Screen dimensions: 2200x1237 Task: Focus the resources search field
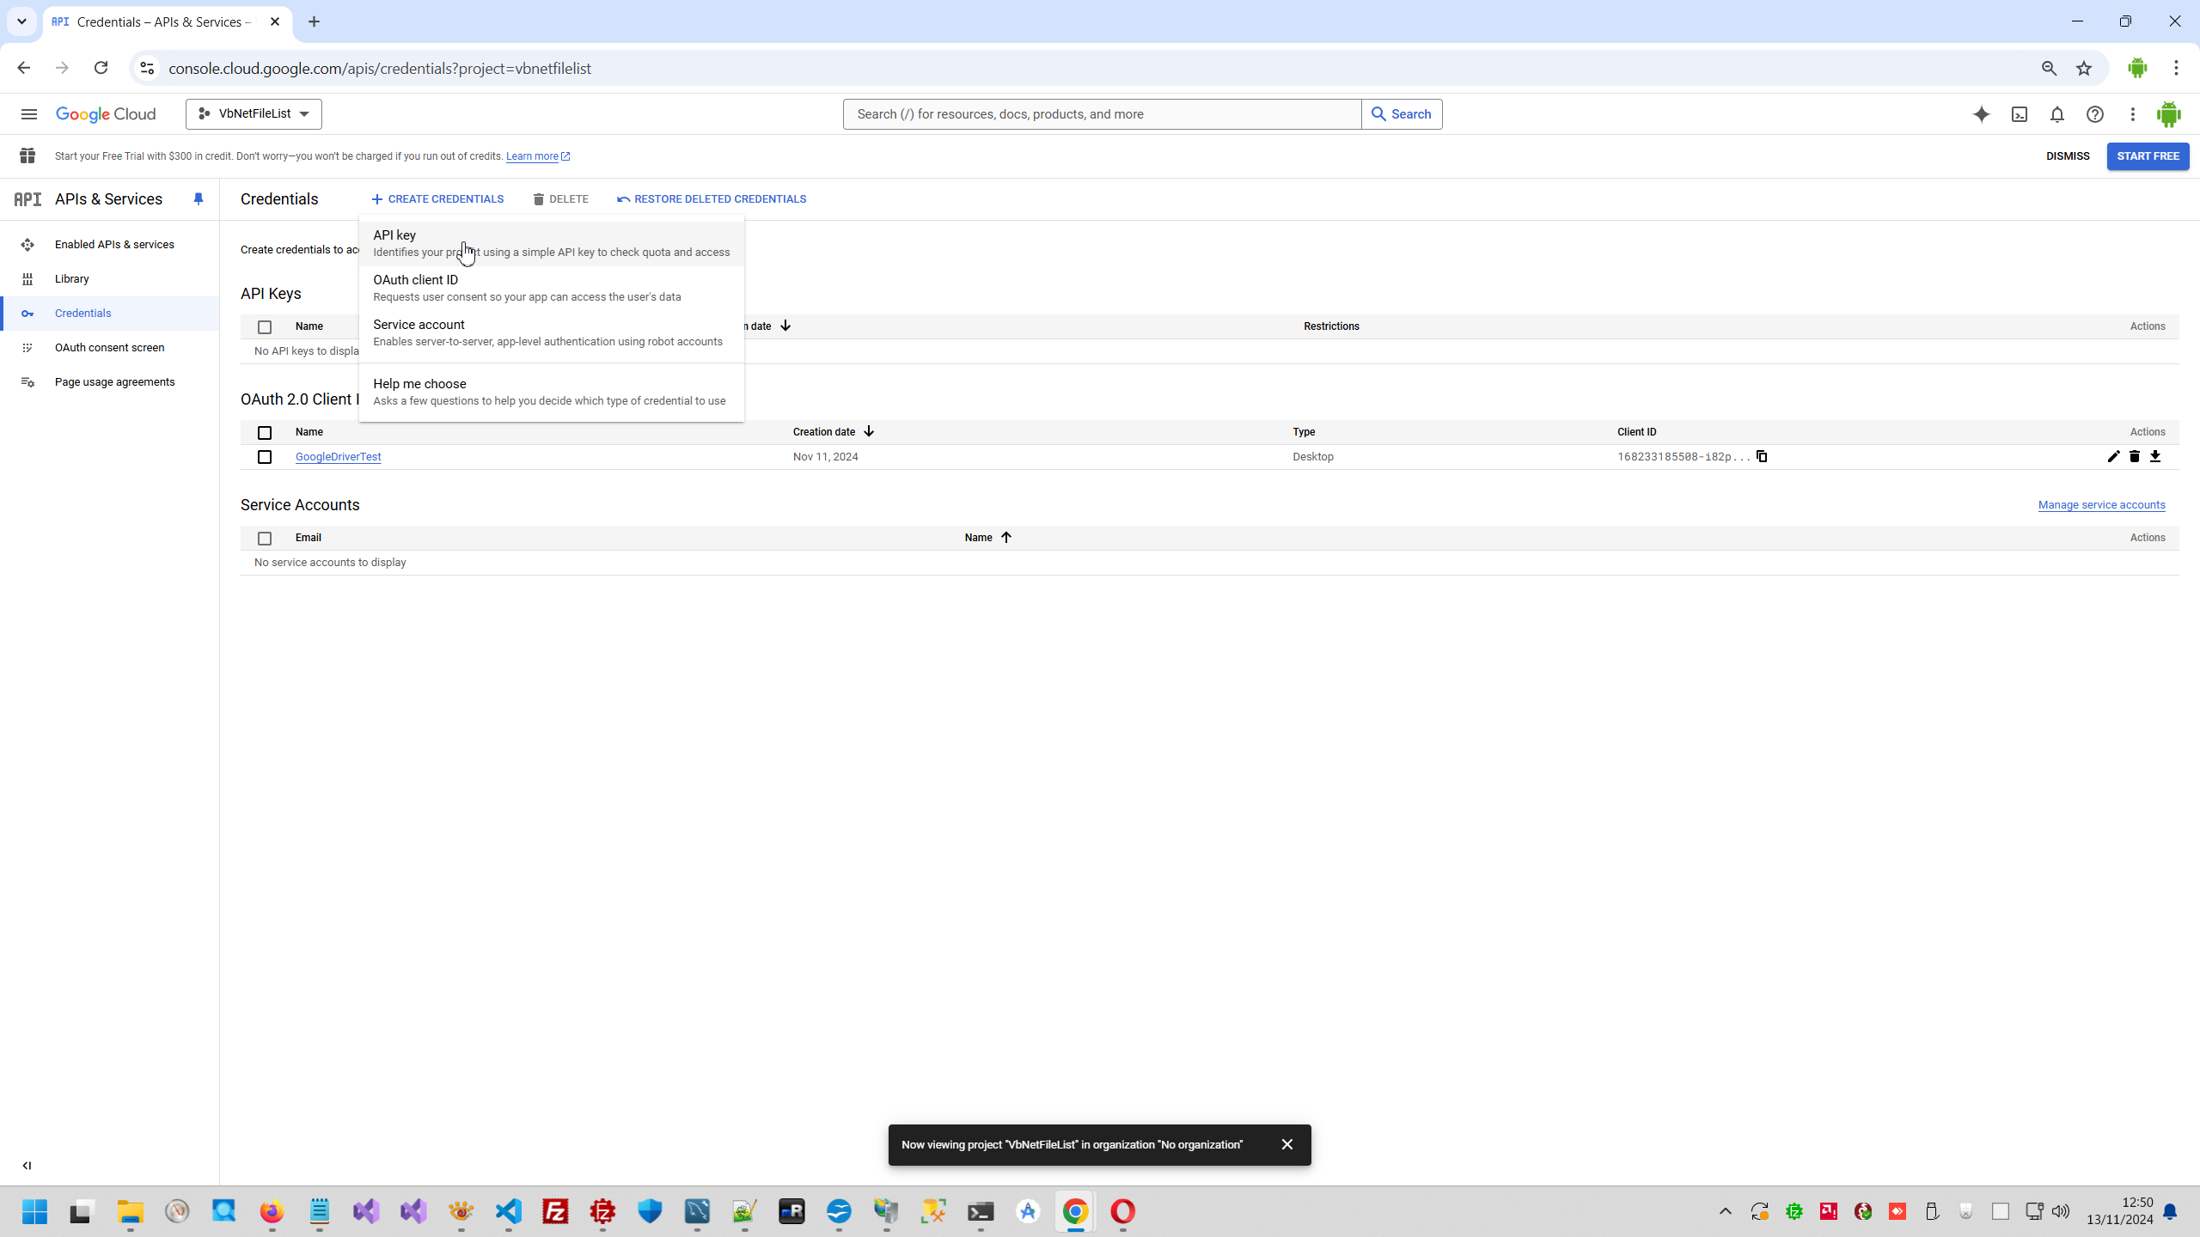coord(1102,114)
